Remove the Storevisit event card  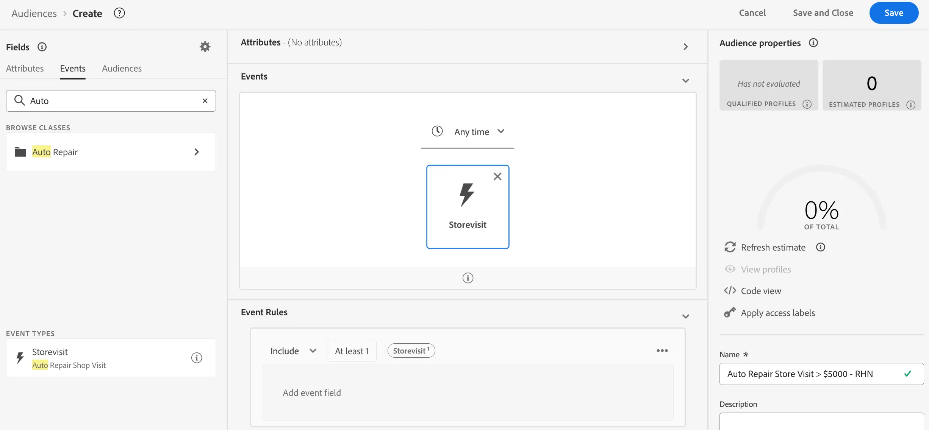pos(497,176)
